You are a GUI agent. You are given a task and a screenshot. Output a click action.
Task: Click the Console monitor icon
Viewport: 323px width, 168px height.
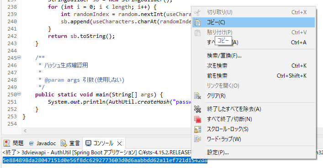click(x=88, y=143)
